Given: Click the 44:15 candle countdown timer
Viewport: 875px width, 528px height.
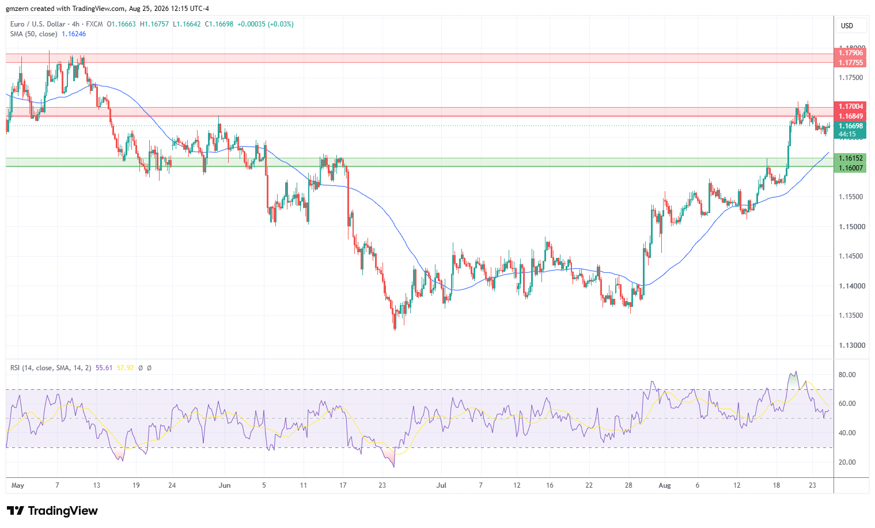Looking at the screenshot, I should (847, 134).
